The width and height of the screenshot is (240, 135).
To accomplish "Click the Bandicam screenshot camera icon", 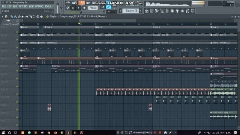I will click(x=165, y=132).
